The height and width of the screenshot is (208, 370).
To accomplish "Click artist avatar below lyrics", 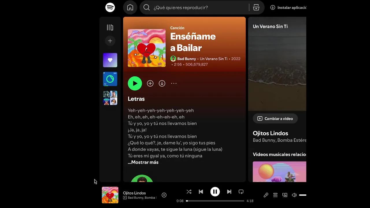I will (142, 178).
